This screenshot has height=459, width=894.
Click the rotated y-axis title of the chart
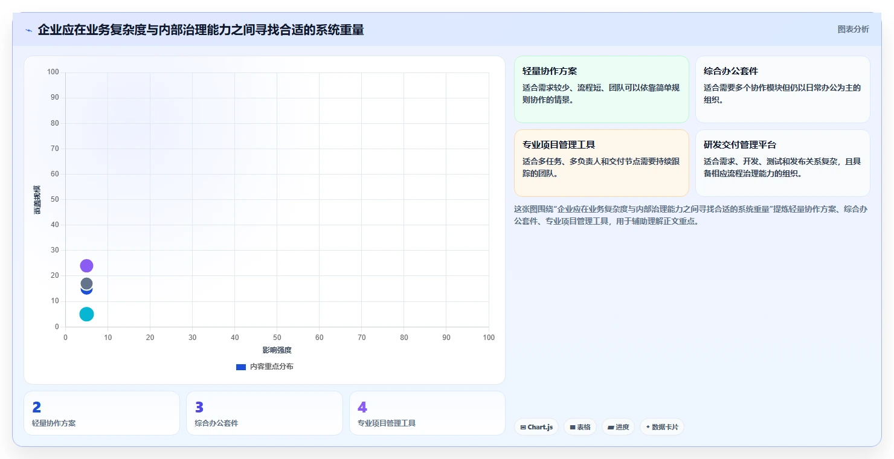[37, 199]
